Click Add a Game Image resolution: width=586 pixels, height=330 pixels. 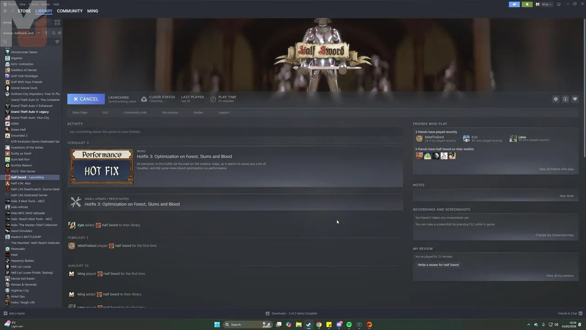(14, 313)
